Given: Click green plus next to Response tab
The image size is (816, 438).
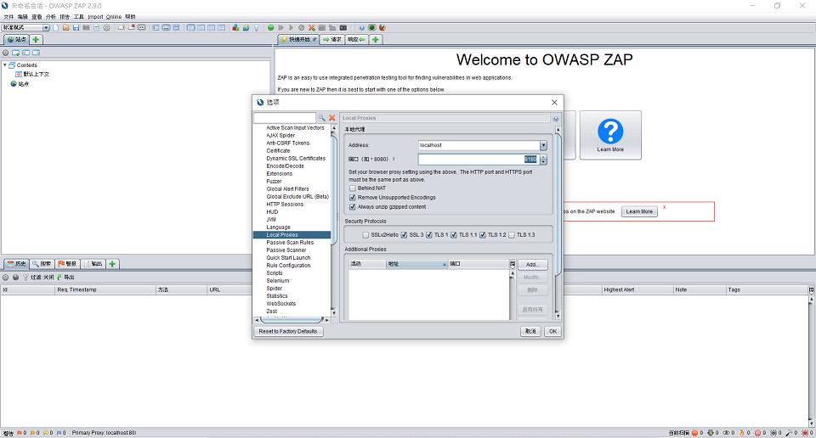Looking at the screenshot, I should tap(375, 40).
